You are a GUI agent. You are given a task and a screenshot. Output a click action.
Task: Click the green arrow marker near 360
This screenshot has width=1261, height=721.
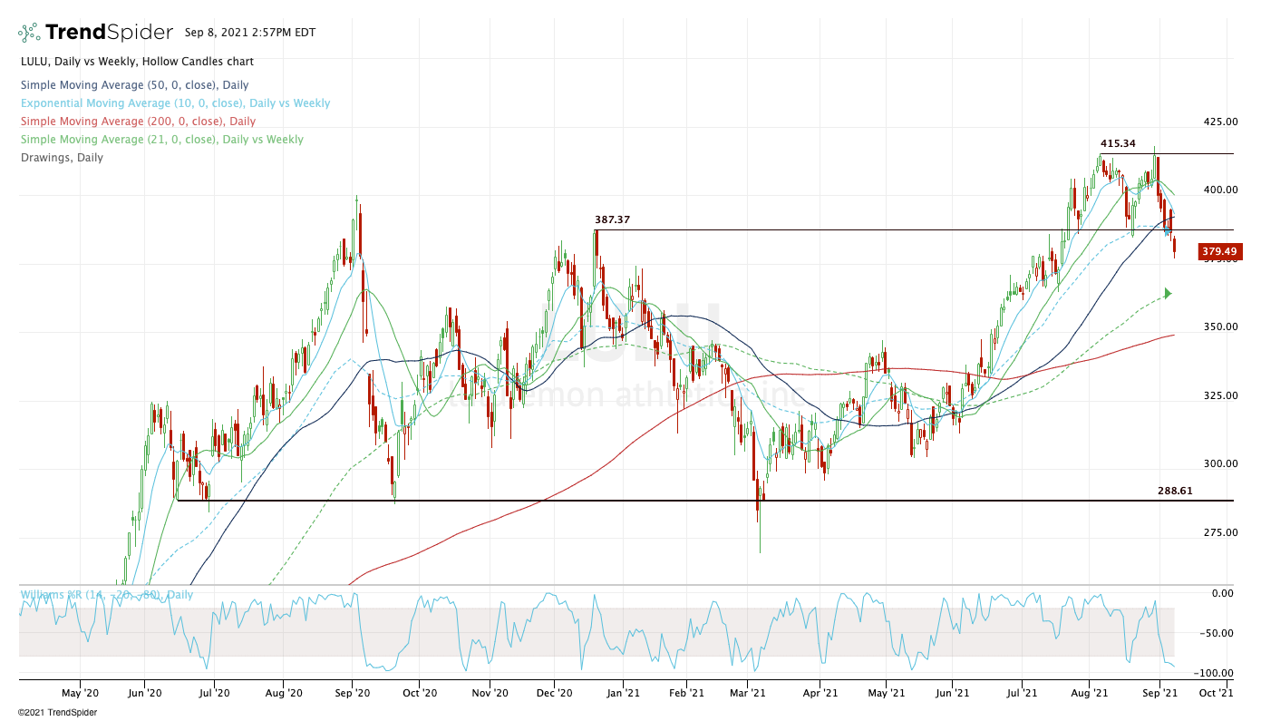click(x=1168, y=293)
